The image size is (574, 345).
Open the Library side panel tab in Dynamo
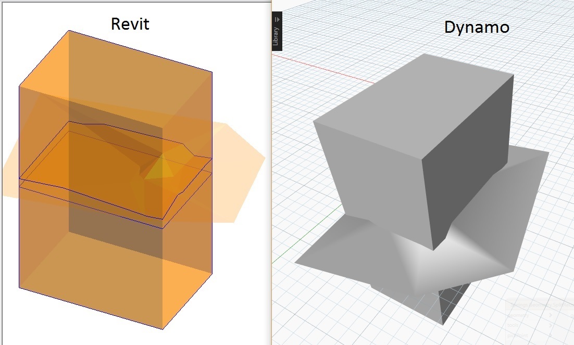(277, 31)
